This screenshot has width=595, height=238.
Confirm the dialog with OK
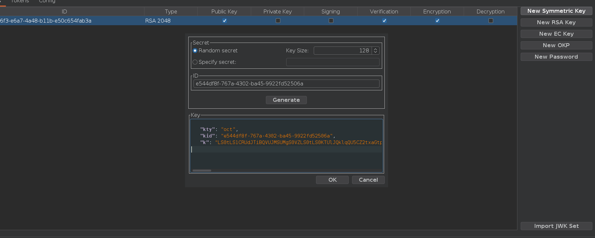coord(332,180)
